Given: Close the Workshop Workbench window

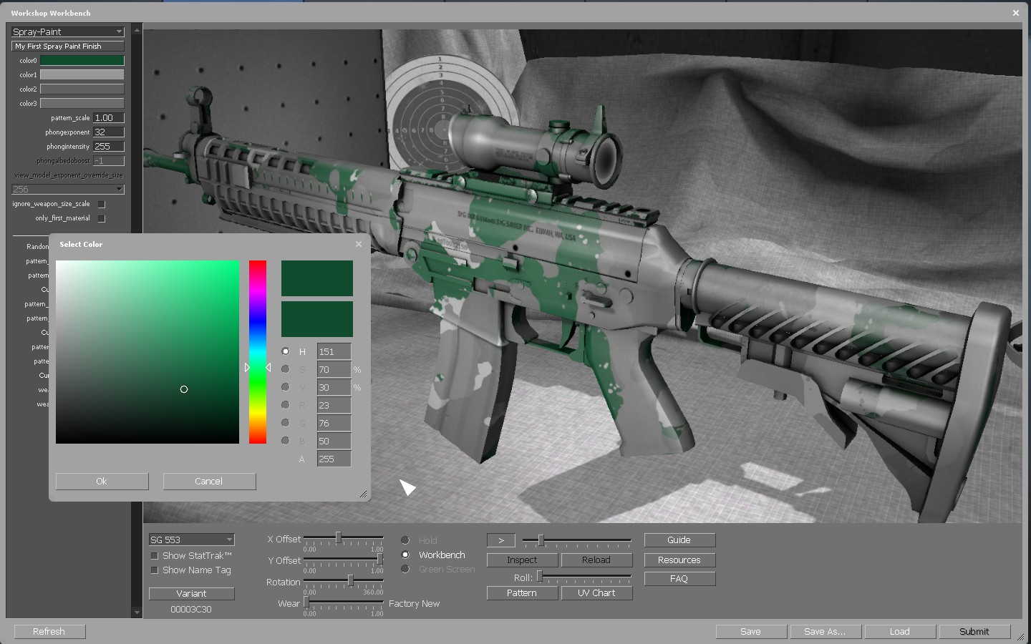Looking at the screenshot, I should (x=1015, y=13).
